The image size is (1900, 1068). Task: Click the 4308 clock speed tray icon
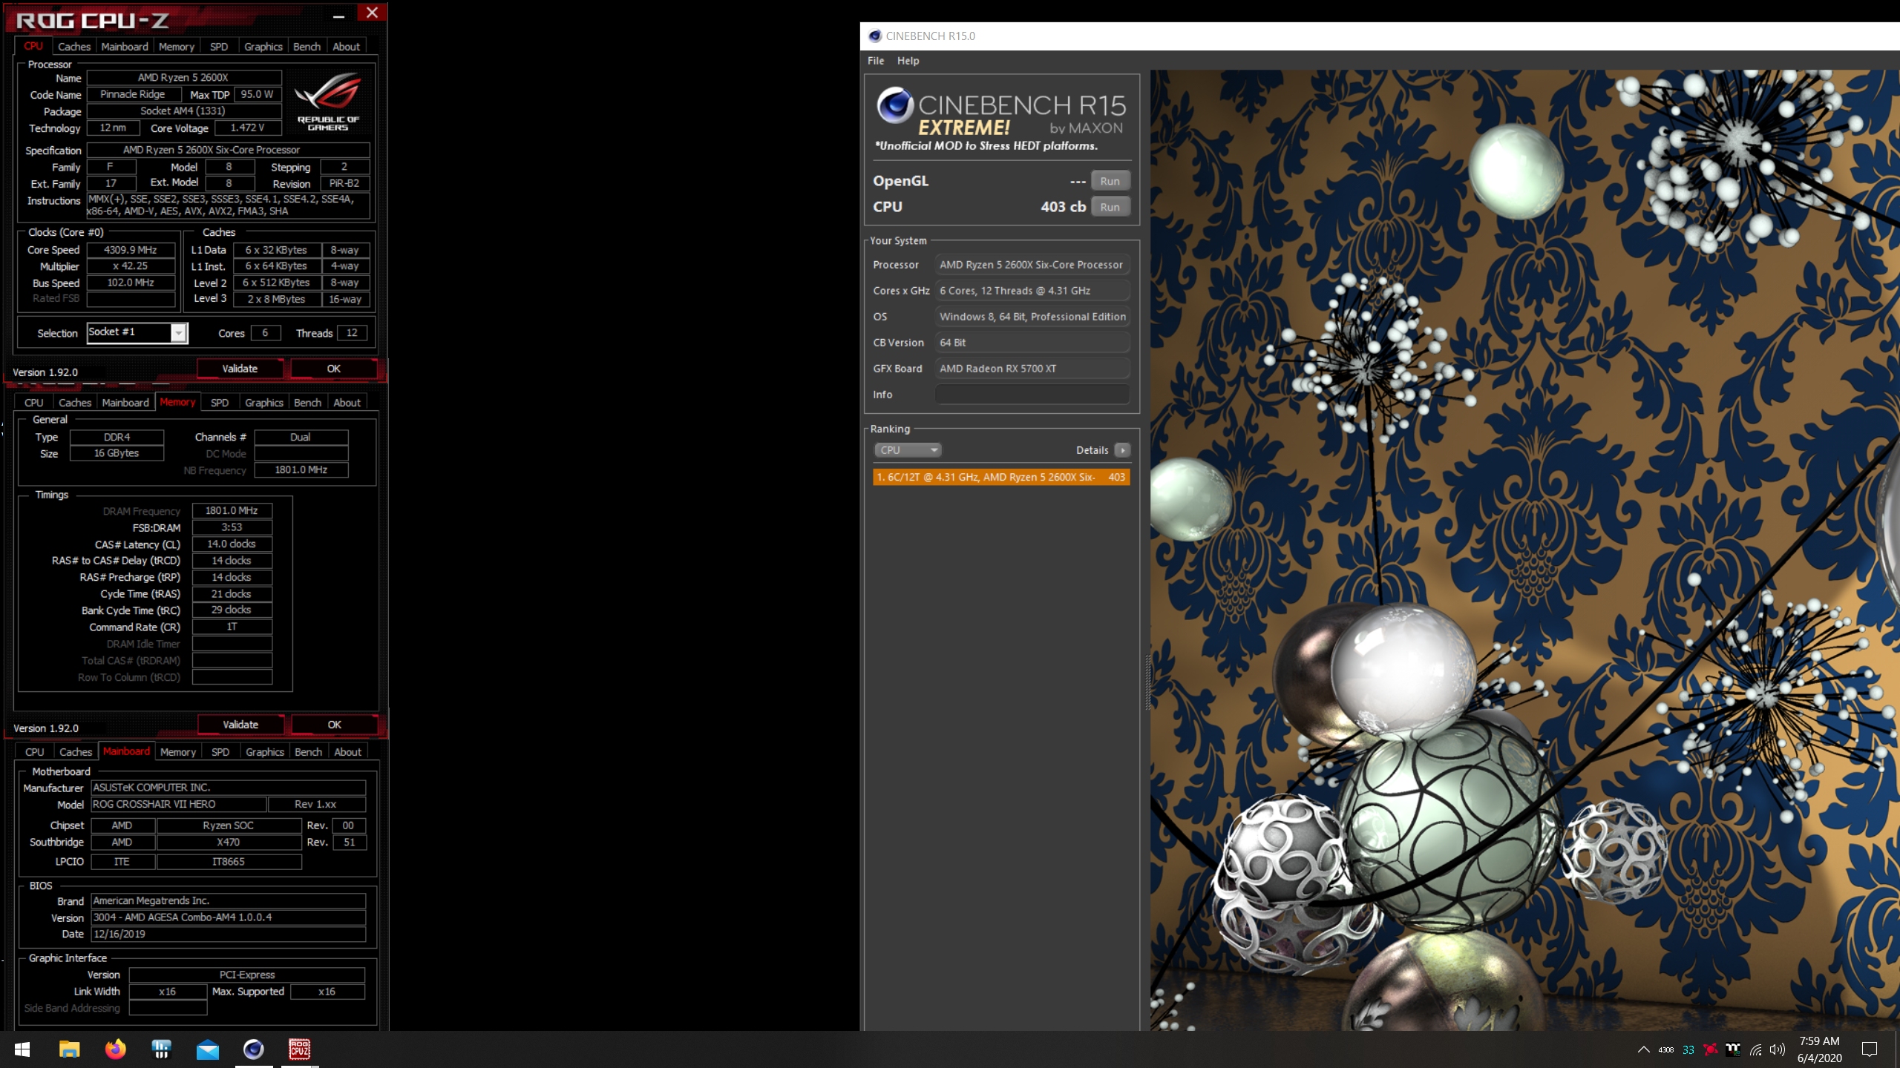pos(1666,1049)
